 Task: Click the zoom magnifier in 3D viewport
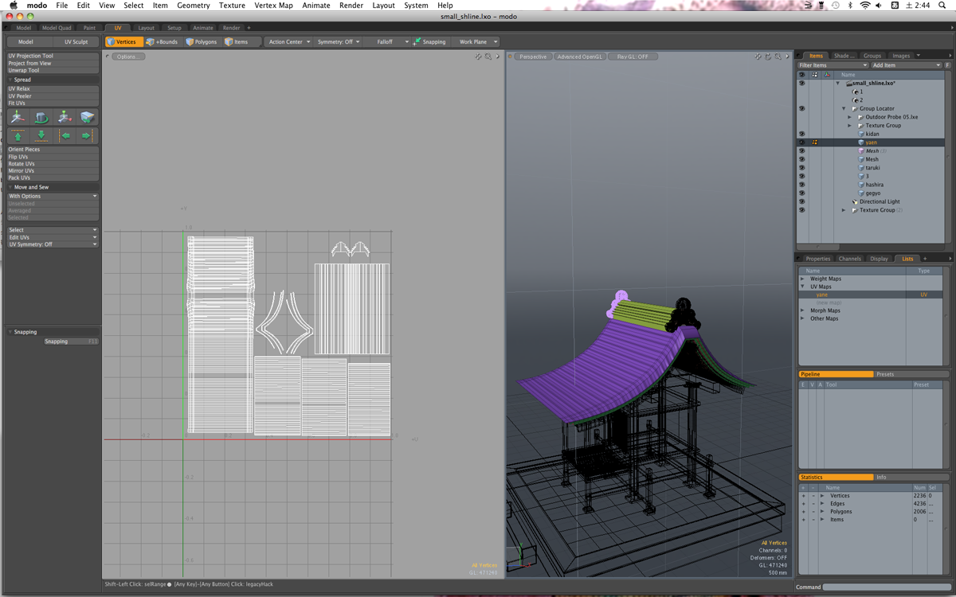pos(778,57)
